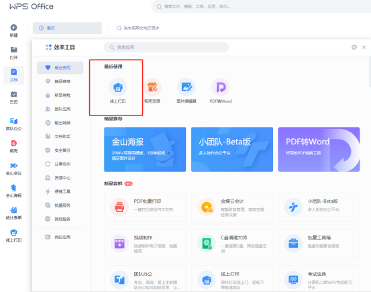The width and height of the screenshot is (371, 292).
Task: Click the 尚未启用文档云同步 link
Action: click(138, 28)
